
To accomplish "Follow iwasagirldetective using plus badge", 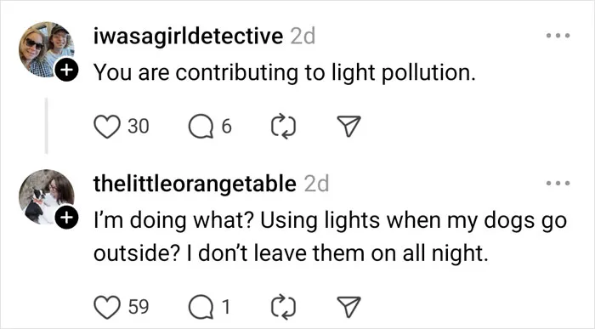I will 66,71.
